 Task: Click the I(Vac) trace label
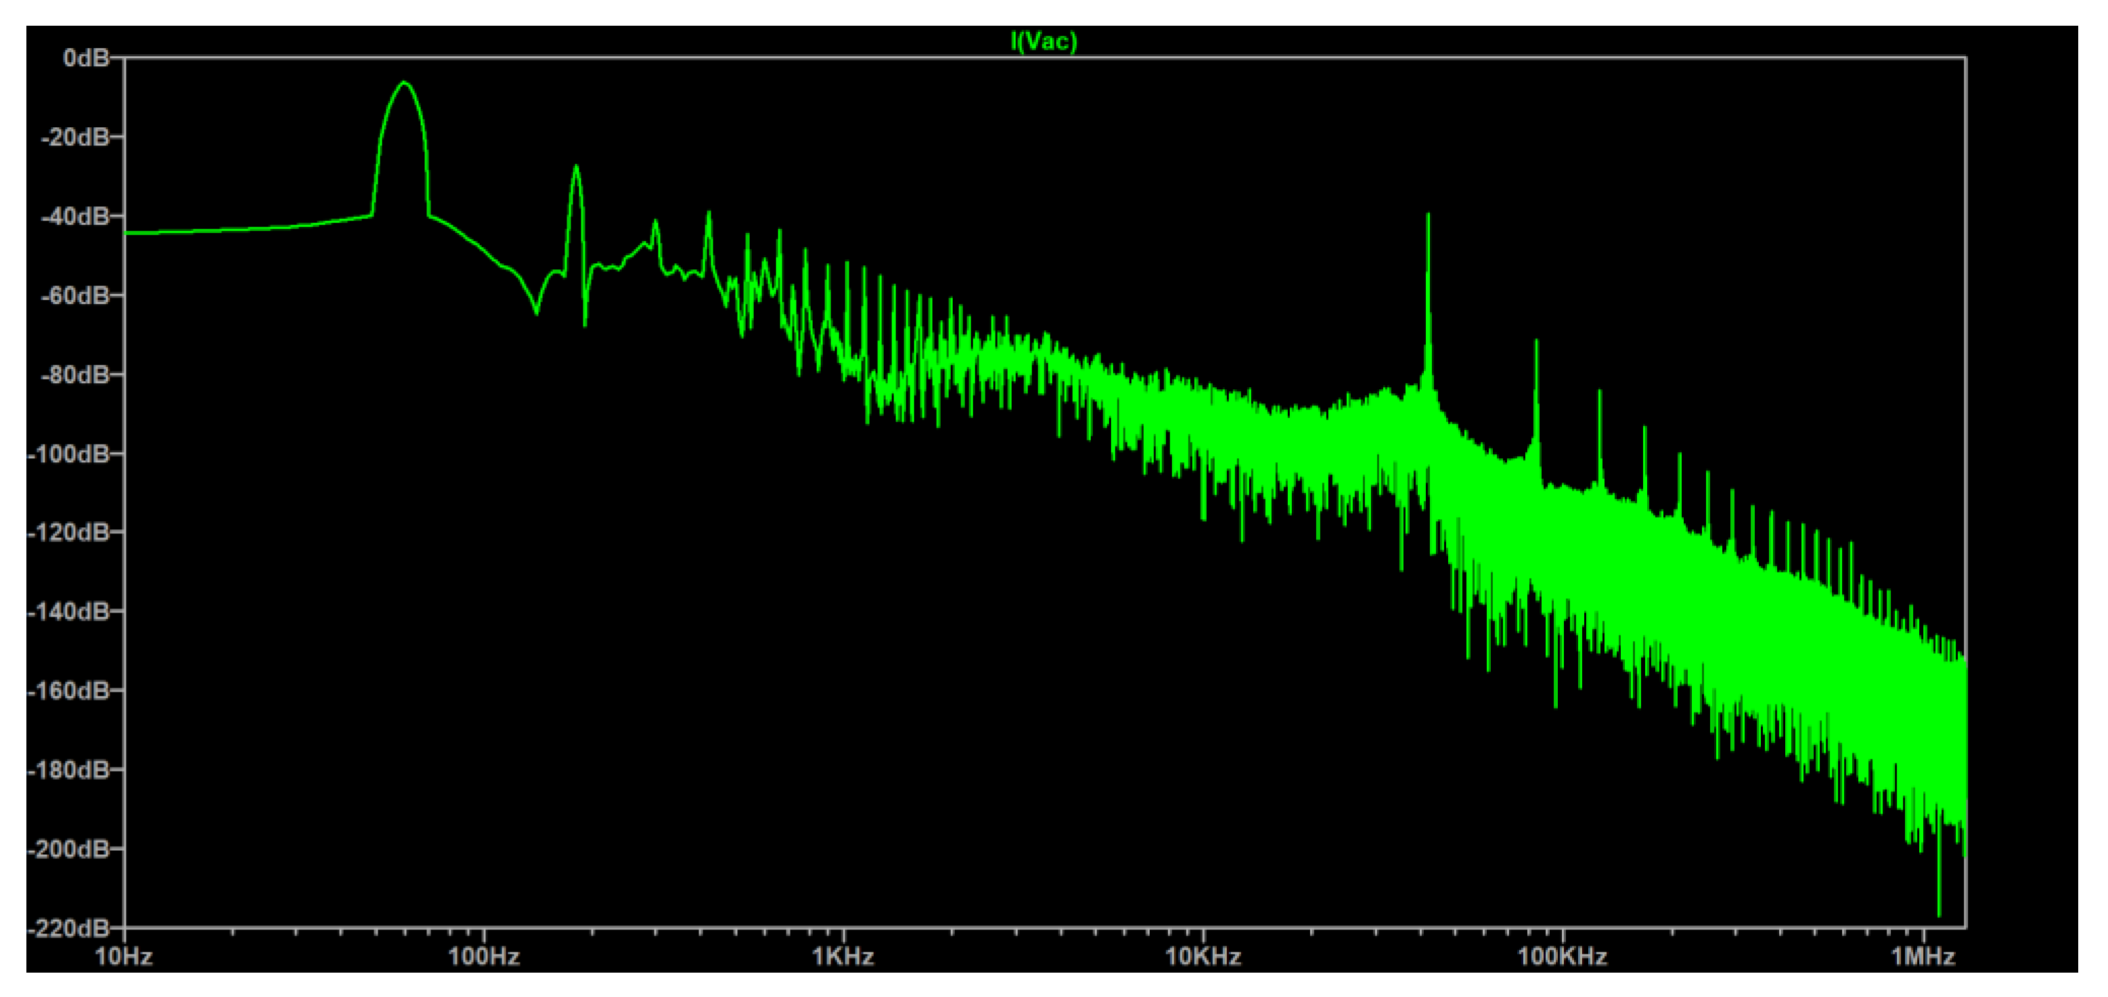pyautogui.click(x=1044, y=41)
